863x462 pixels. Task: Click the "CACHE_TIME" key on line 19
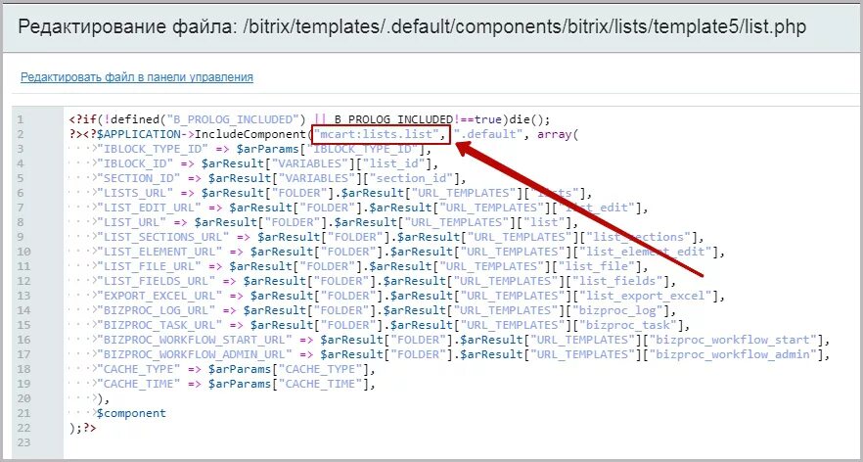coord(138,384)
